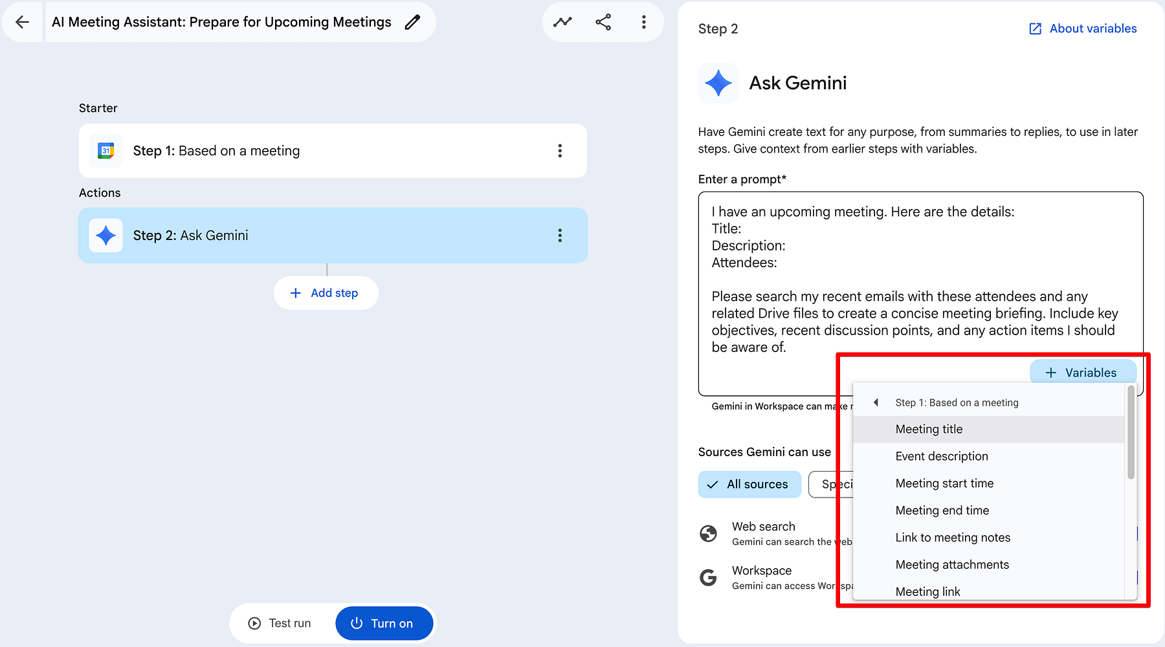1165x647 pixels.
Task: Insert the Meeting title variable
Action: pyautogui.click(x=989, y=430)
